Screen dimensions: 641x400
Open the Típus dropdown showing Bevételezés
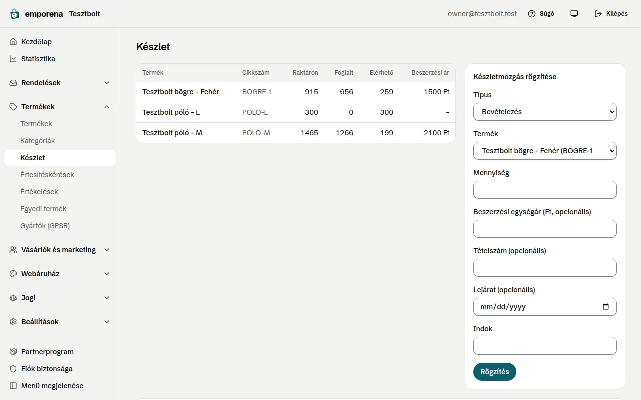tap(545, 112)
